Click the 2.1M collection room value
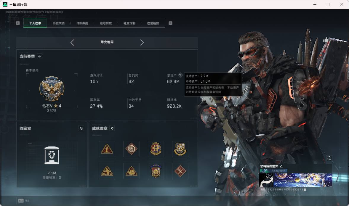This screenshot has height=206, width=349. 52,173
